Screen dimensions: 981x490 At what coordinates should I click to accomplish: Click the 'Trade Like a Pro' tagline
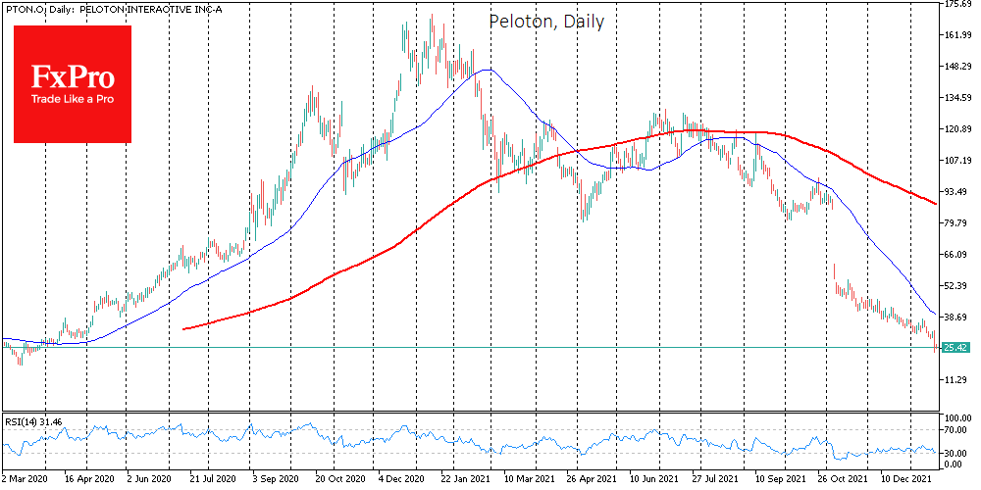(72, 100)
